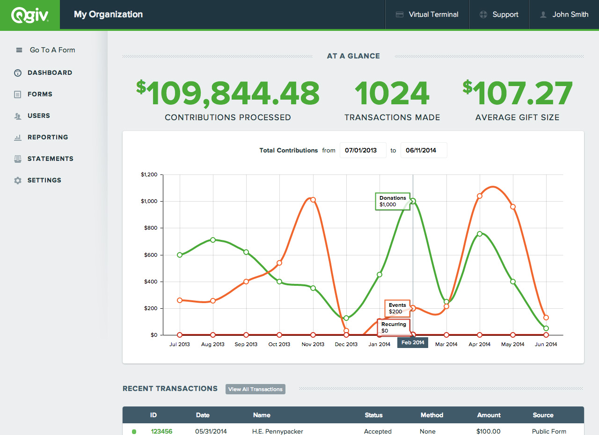
Task: Click the Qgiv logo
Action: click(29, 14)
